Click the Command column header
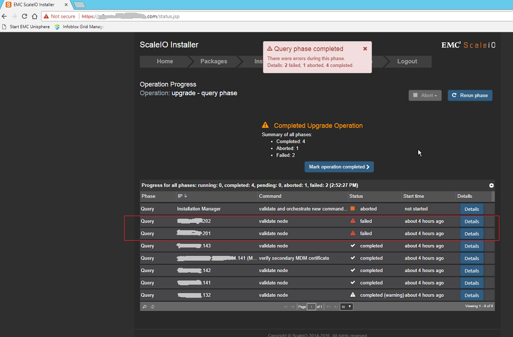 click(x=303, y=196)
